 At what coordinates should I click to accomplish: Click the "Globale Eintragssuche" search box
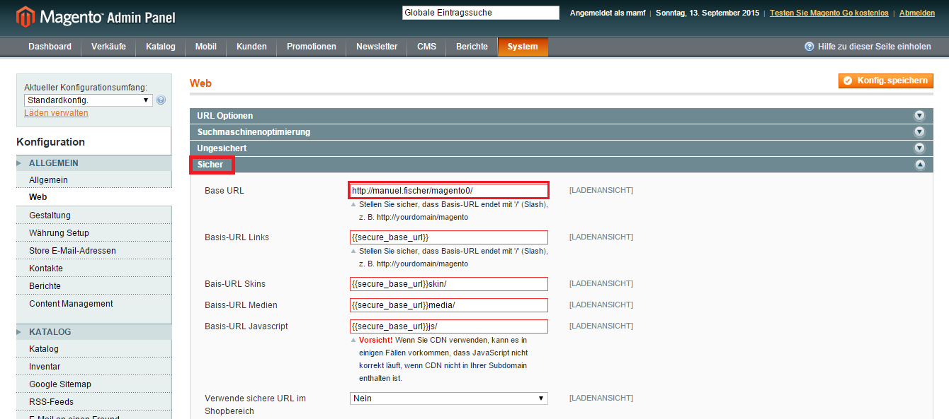click(480, 12)
